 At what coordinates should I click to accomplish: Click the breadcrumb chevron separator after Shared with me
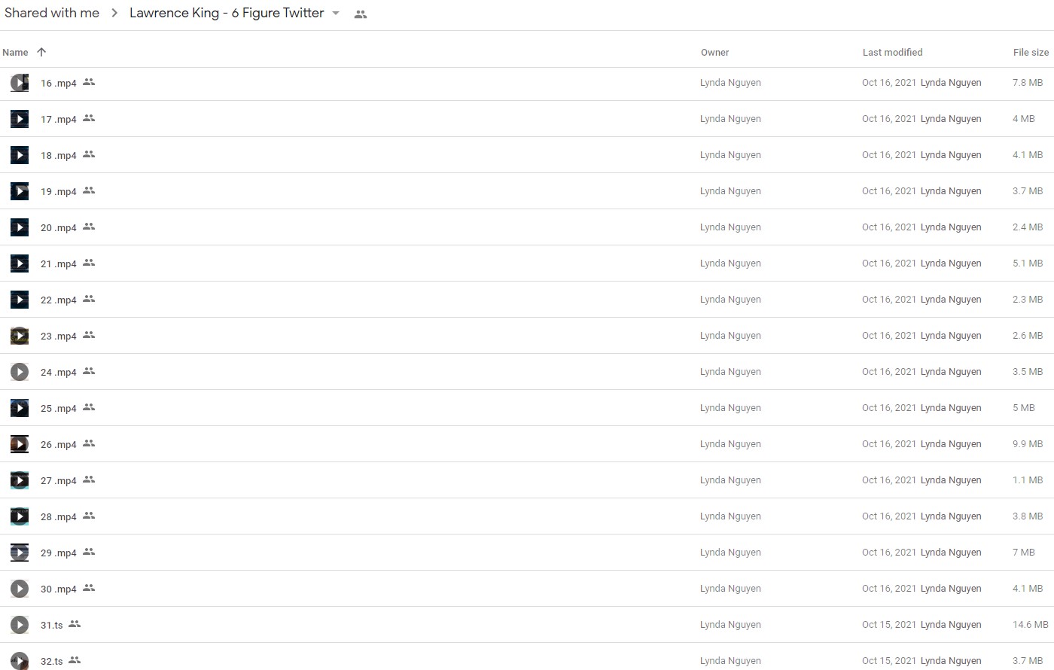[x=114, y=14]
